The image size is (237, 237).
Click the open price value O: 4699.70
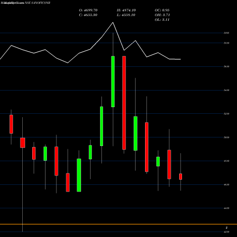click(x=88, y=10)
